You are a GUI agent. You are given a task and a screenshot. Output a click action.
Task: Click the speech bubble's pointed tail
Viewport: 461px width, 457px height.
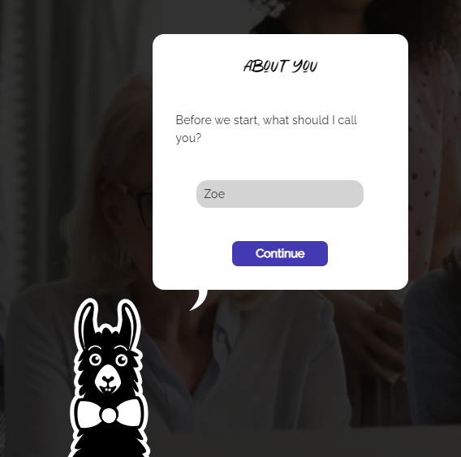click(199, 300)
